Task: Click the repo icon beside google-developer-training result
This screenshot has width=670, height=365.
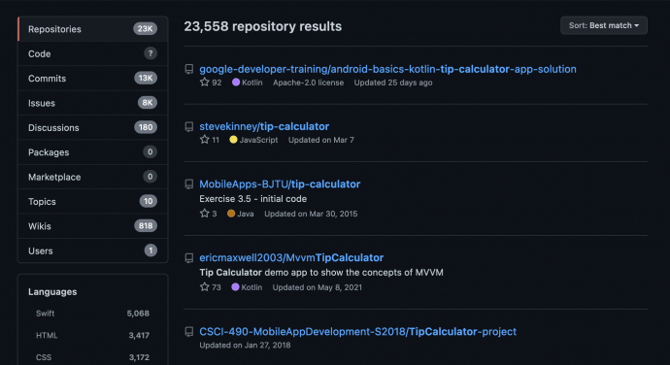Action: pos(189,69)
